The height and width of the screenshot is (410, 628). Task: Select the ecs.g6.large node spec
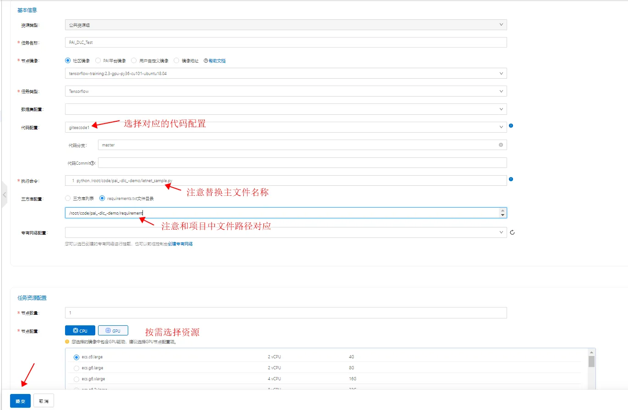coord(76,368)
